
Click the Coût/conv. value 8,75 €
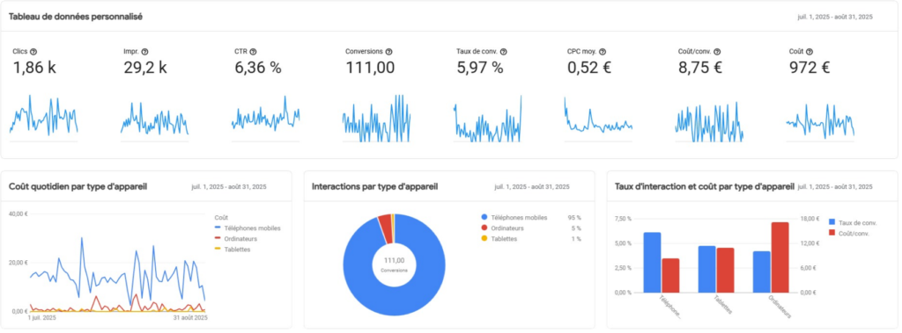coord(700,69)
